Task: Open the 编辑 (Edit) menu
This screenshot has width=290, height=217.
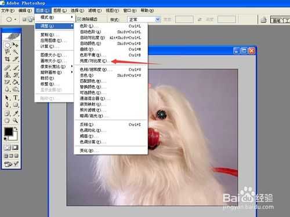Action: pyautogui.click(x=25, y=10)
